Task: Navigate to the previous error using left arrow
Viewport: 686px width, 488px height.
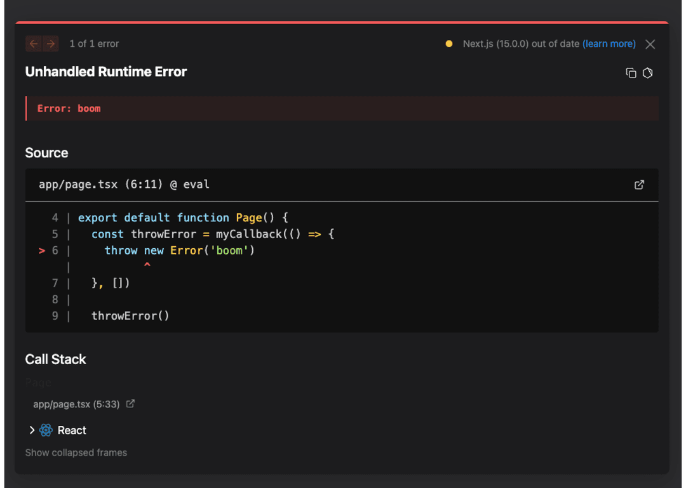Action: (34, 44)
